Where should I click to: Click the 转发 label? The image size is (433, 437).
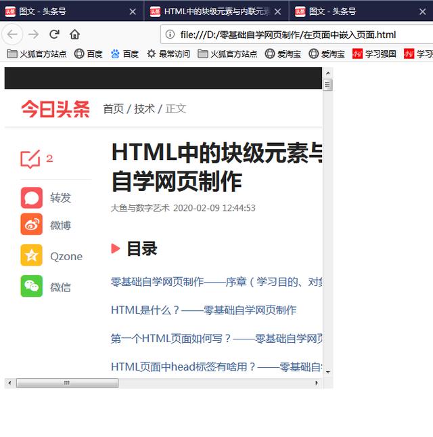[61, 198]
